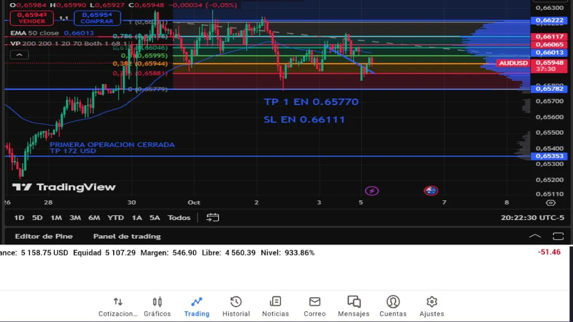Select the 1D time range
573x322 pixels.
(19, 218)
